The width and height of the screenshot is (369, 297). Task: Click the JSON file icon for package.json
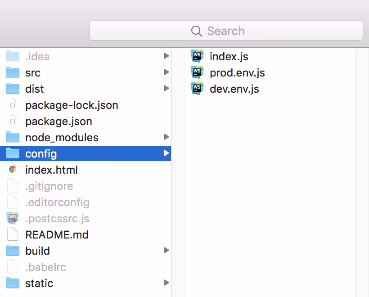13,121
